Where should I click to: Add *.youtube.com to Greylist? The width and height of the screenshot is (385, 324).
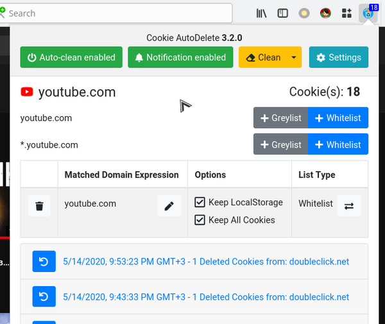pyautogui.click(x=280, y=144)
